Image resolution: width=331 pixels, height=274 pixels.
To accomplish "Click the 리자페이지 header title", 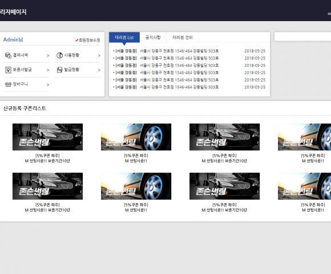I will (13, 12).
